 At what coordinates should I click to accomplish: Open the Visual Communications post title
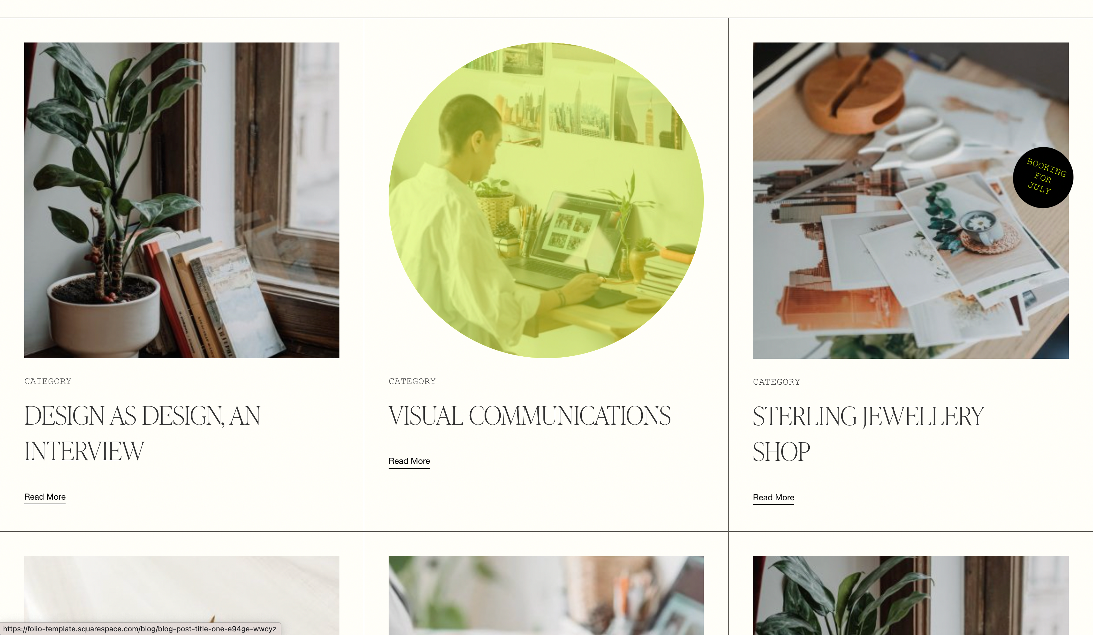pos(529,416)
